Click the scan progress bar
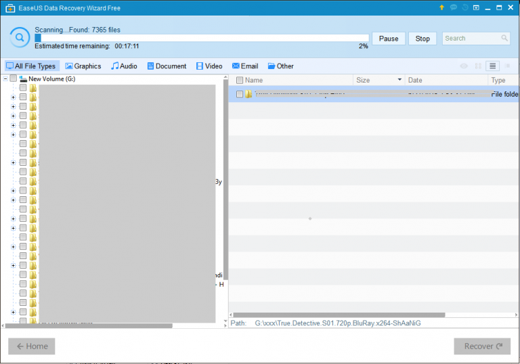 pyautogui.click(x=202, y=38)
